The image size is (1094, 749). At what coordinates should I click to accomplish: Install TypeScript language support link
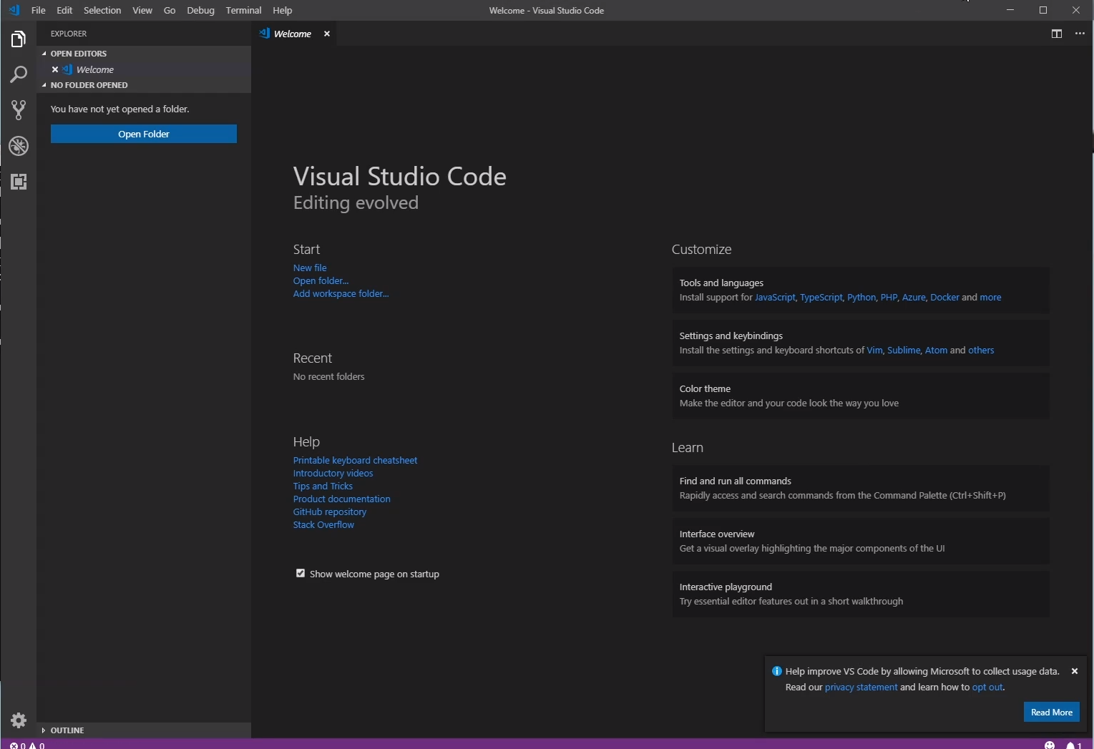(x=821, y=297)
